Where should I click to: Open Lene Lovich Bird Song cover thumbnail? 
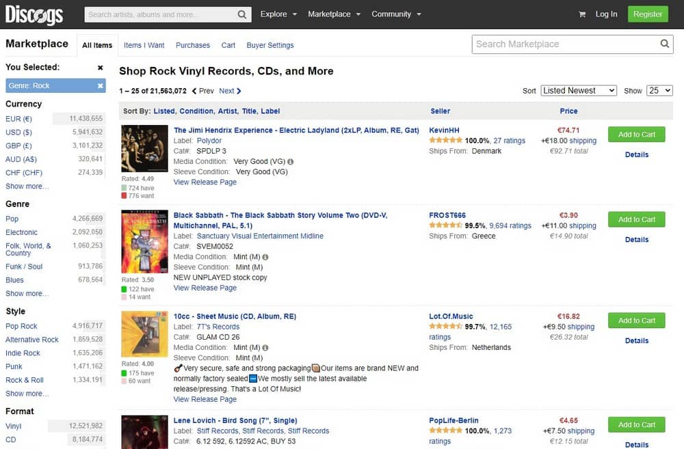[144, 432]
